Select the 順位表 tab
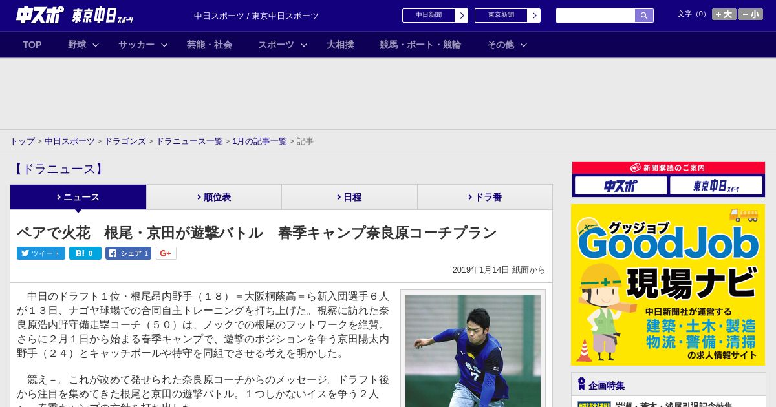 click(x=214, y=197)
